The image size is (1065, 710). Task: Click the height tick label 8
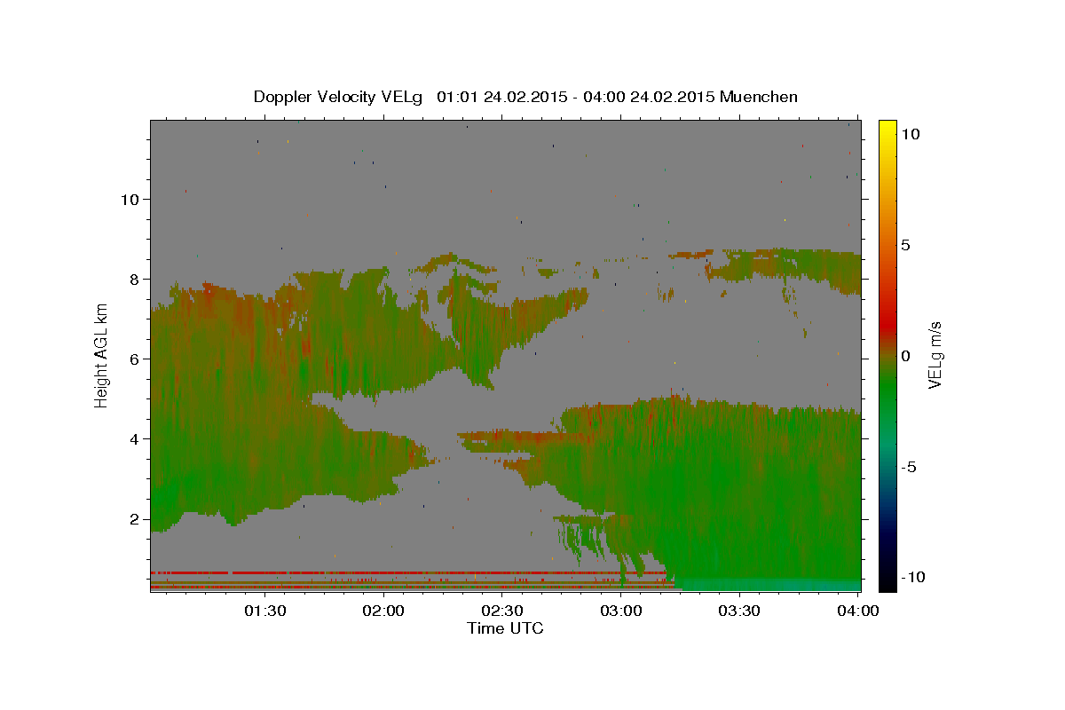click(136, 280)
